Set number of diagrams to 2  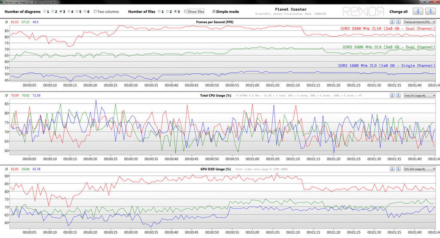(53, 12)
